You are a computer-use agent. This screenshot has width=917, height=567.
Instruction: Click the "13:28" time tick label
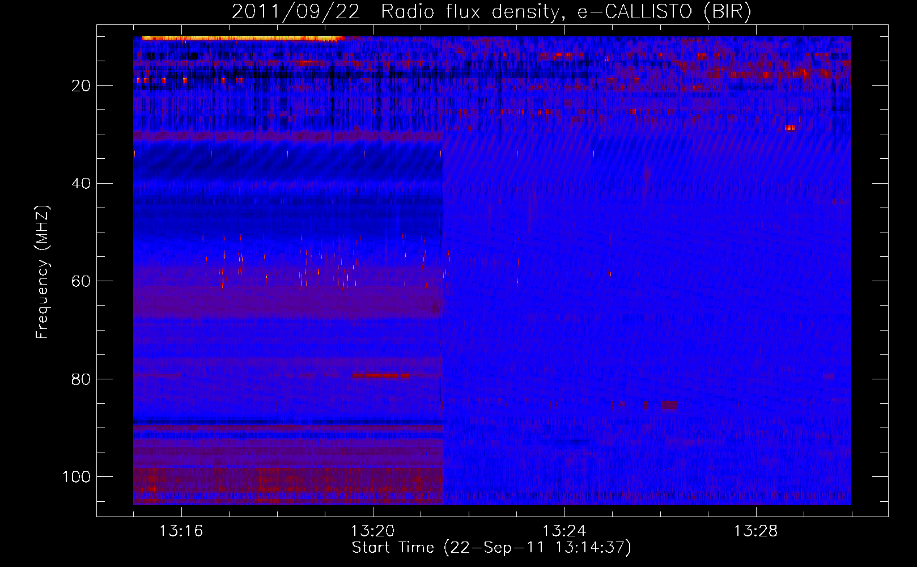755,531
